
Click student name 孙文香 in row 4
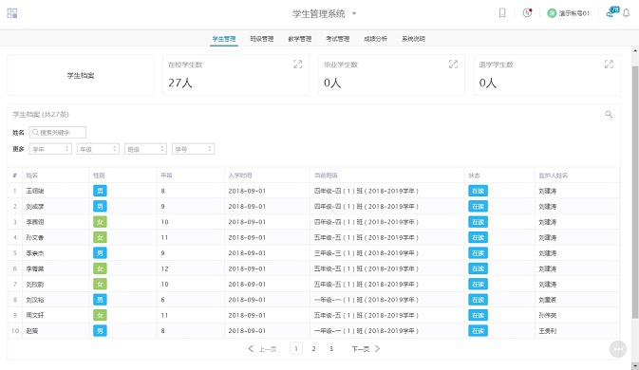click(x=34, y=237)
